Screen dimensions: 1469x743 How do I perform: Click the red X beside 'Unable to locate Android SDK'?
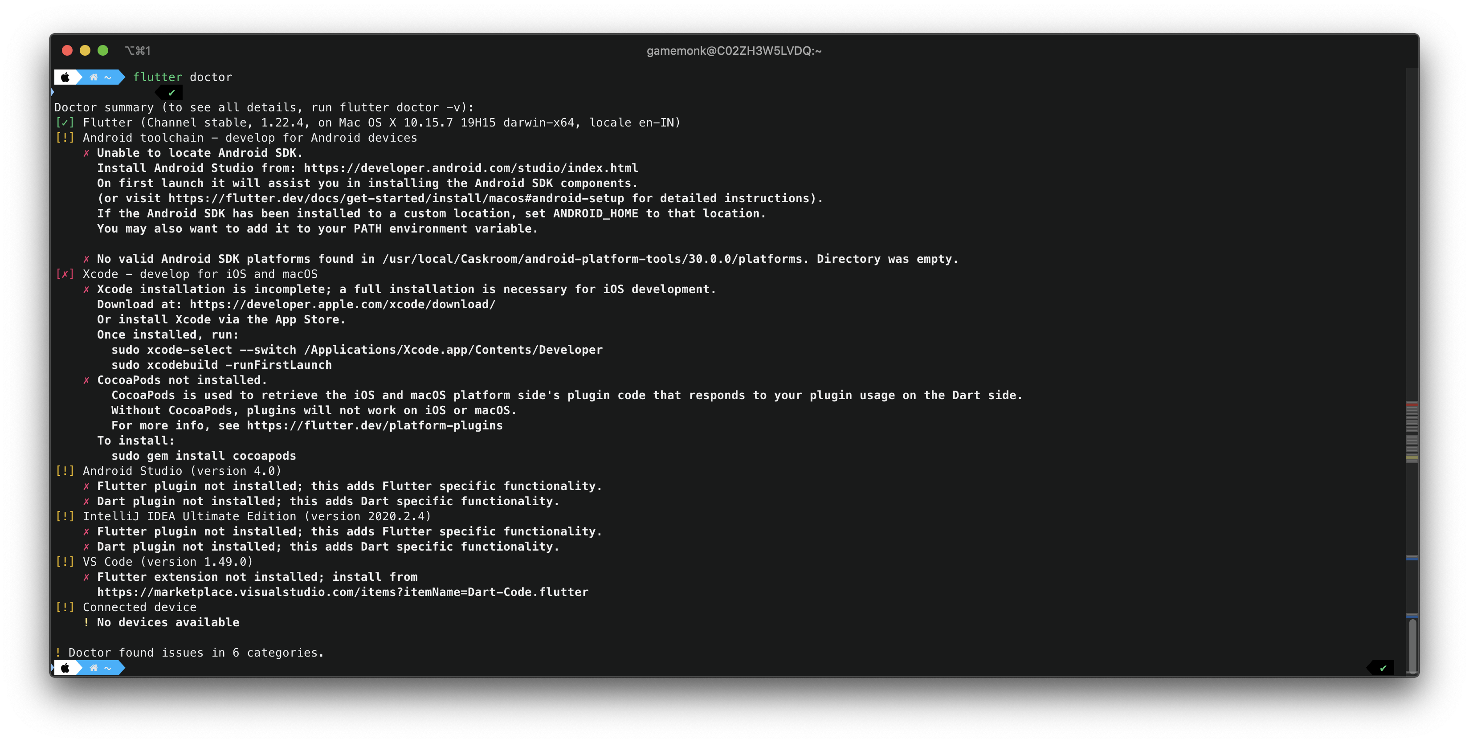click(x=86, y=153)
